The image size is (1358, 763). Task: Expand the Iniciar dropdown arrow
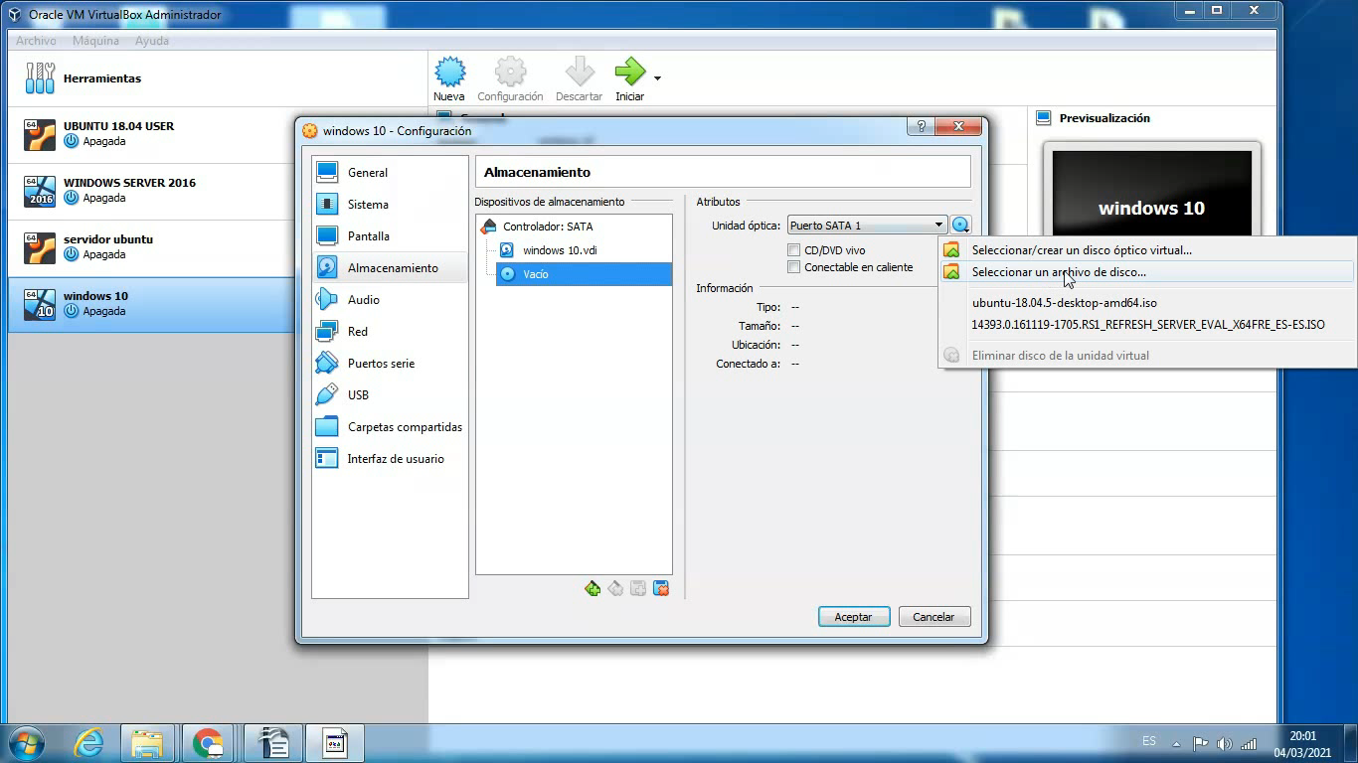point(657,77)
